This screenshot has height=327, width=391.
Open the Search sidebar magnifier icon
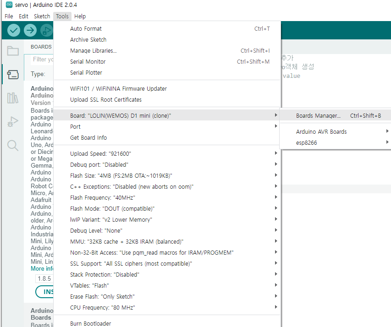(x=13, y=146)
